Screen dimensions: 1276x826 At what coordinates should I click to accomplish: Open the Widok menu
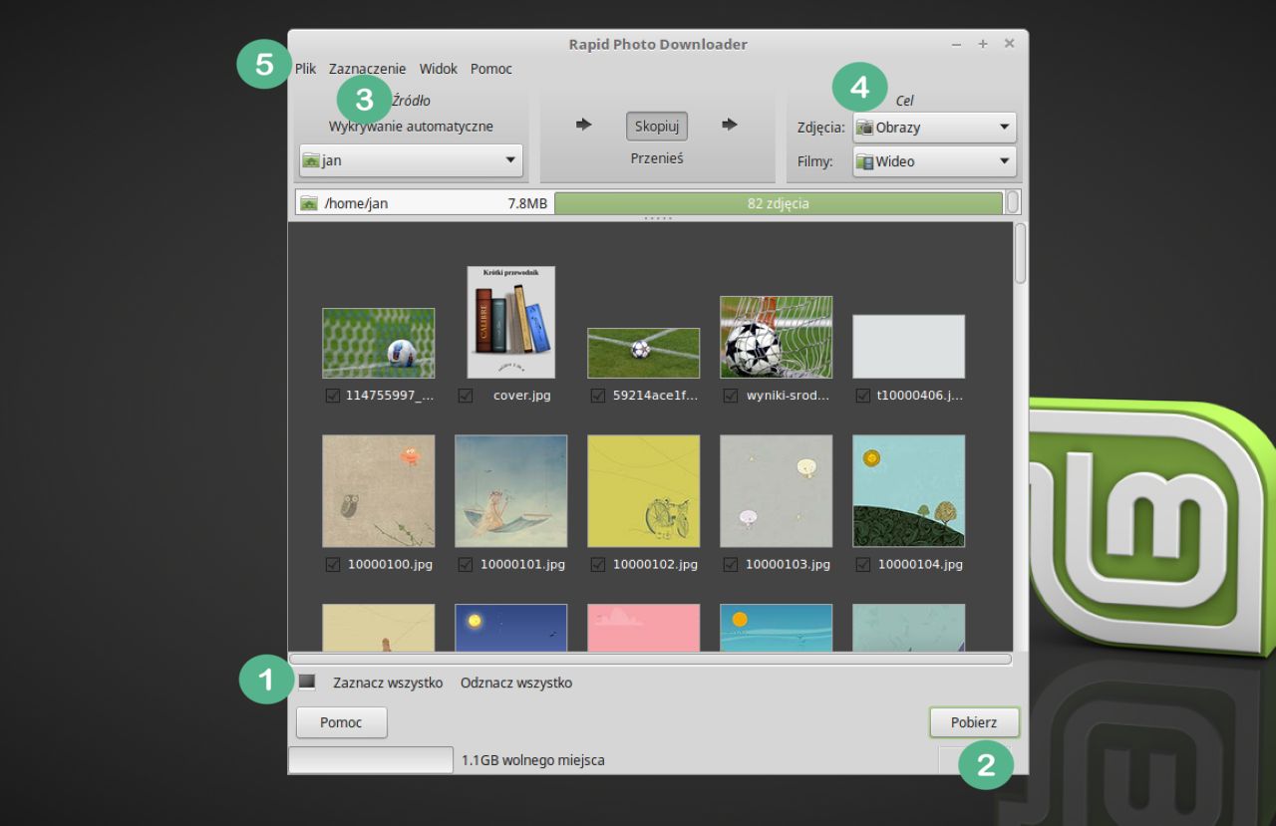[439, 69]
